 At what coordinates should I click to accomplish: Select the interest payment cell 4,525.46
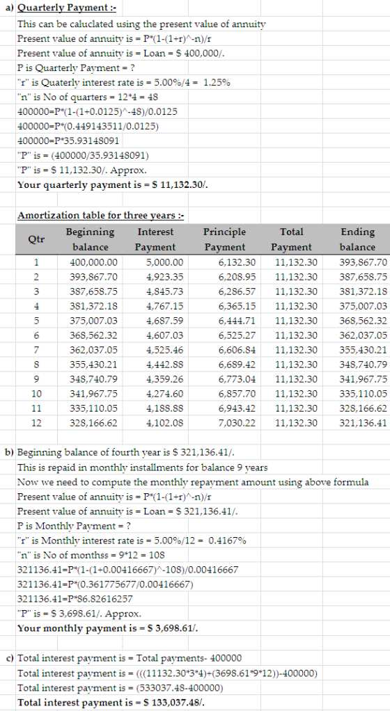[165, 350]
